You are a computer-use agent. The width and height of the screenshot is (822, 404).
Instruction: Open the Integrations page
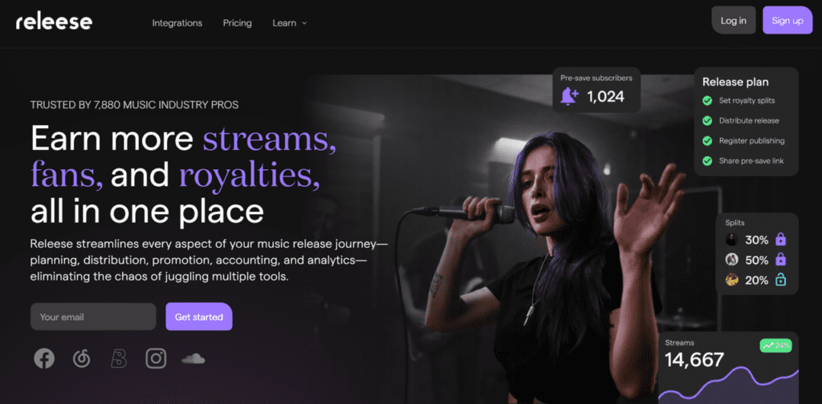177,23
